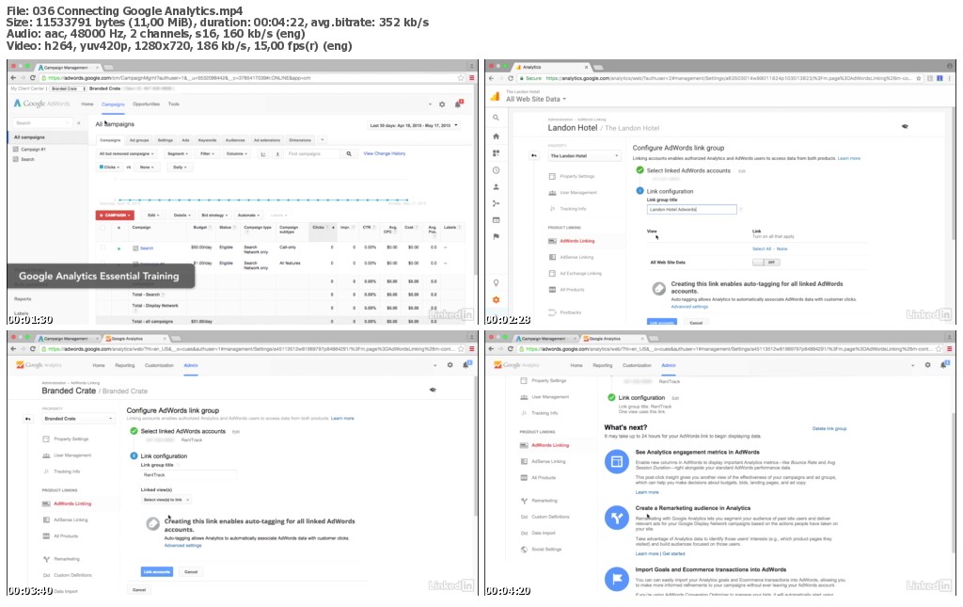Click the Link group title field containing Landon Hotel Adwords in the 00:02:28 frame
Screen dimensions: 963x607
691,210
